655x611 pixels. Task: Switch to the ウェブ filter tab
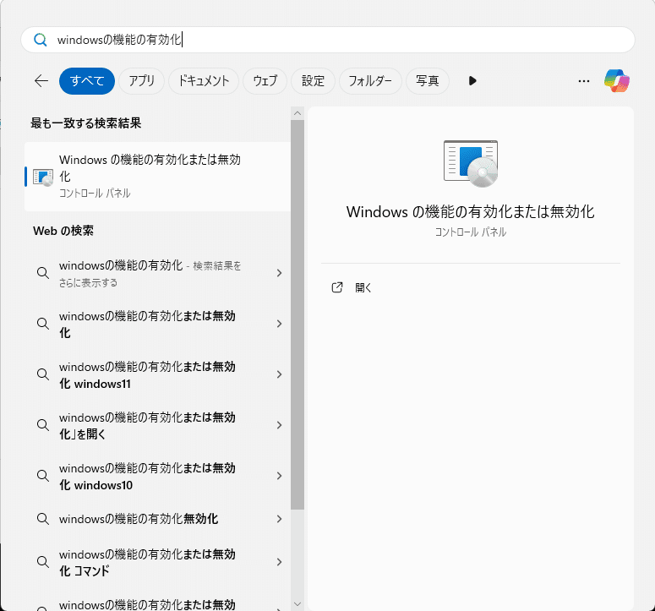click(x=265, y=80)
